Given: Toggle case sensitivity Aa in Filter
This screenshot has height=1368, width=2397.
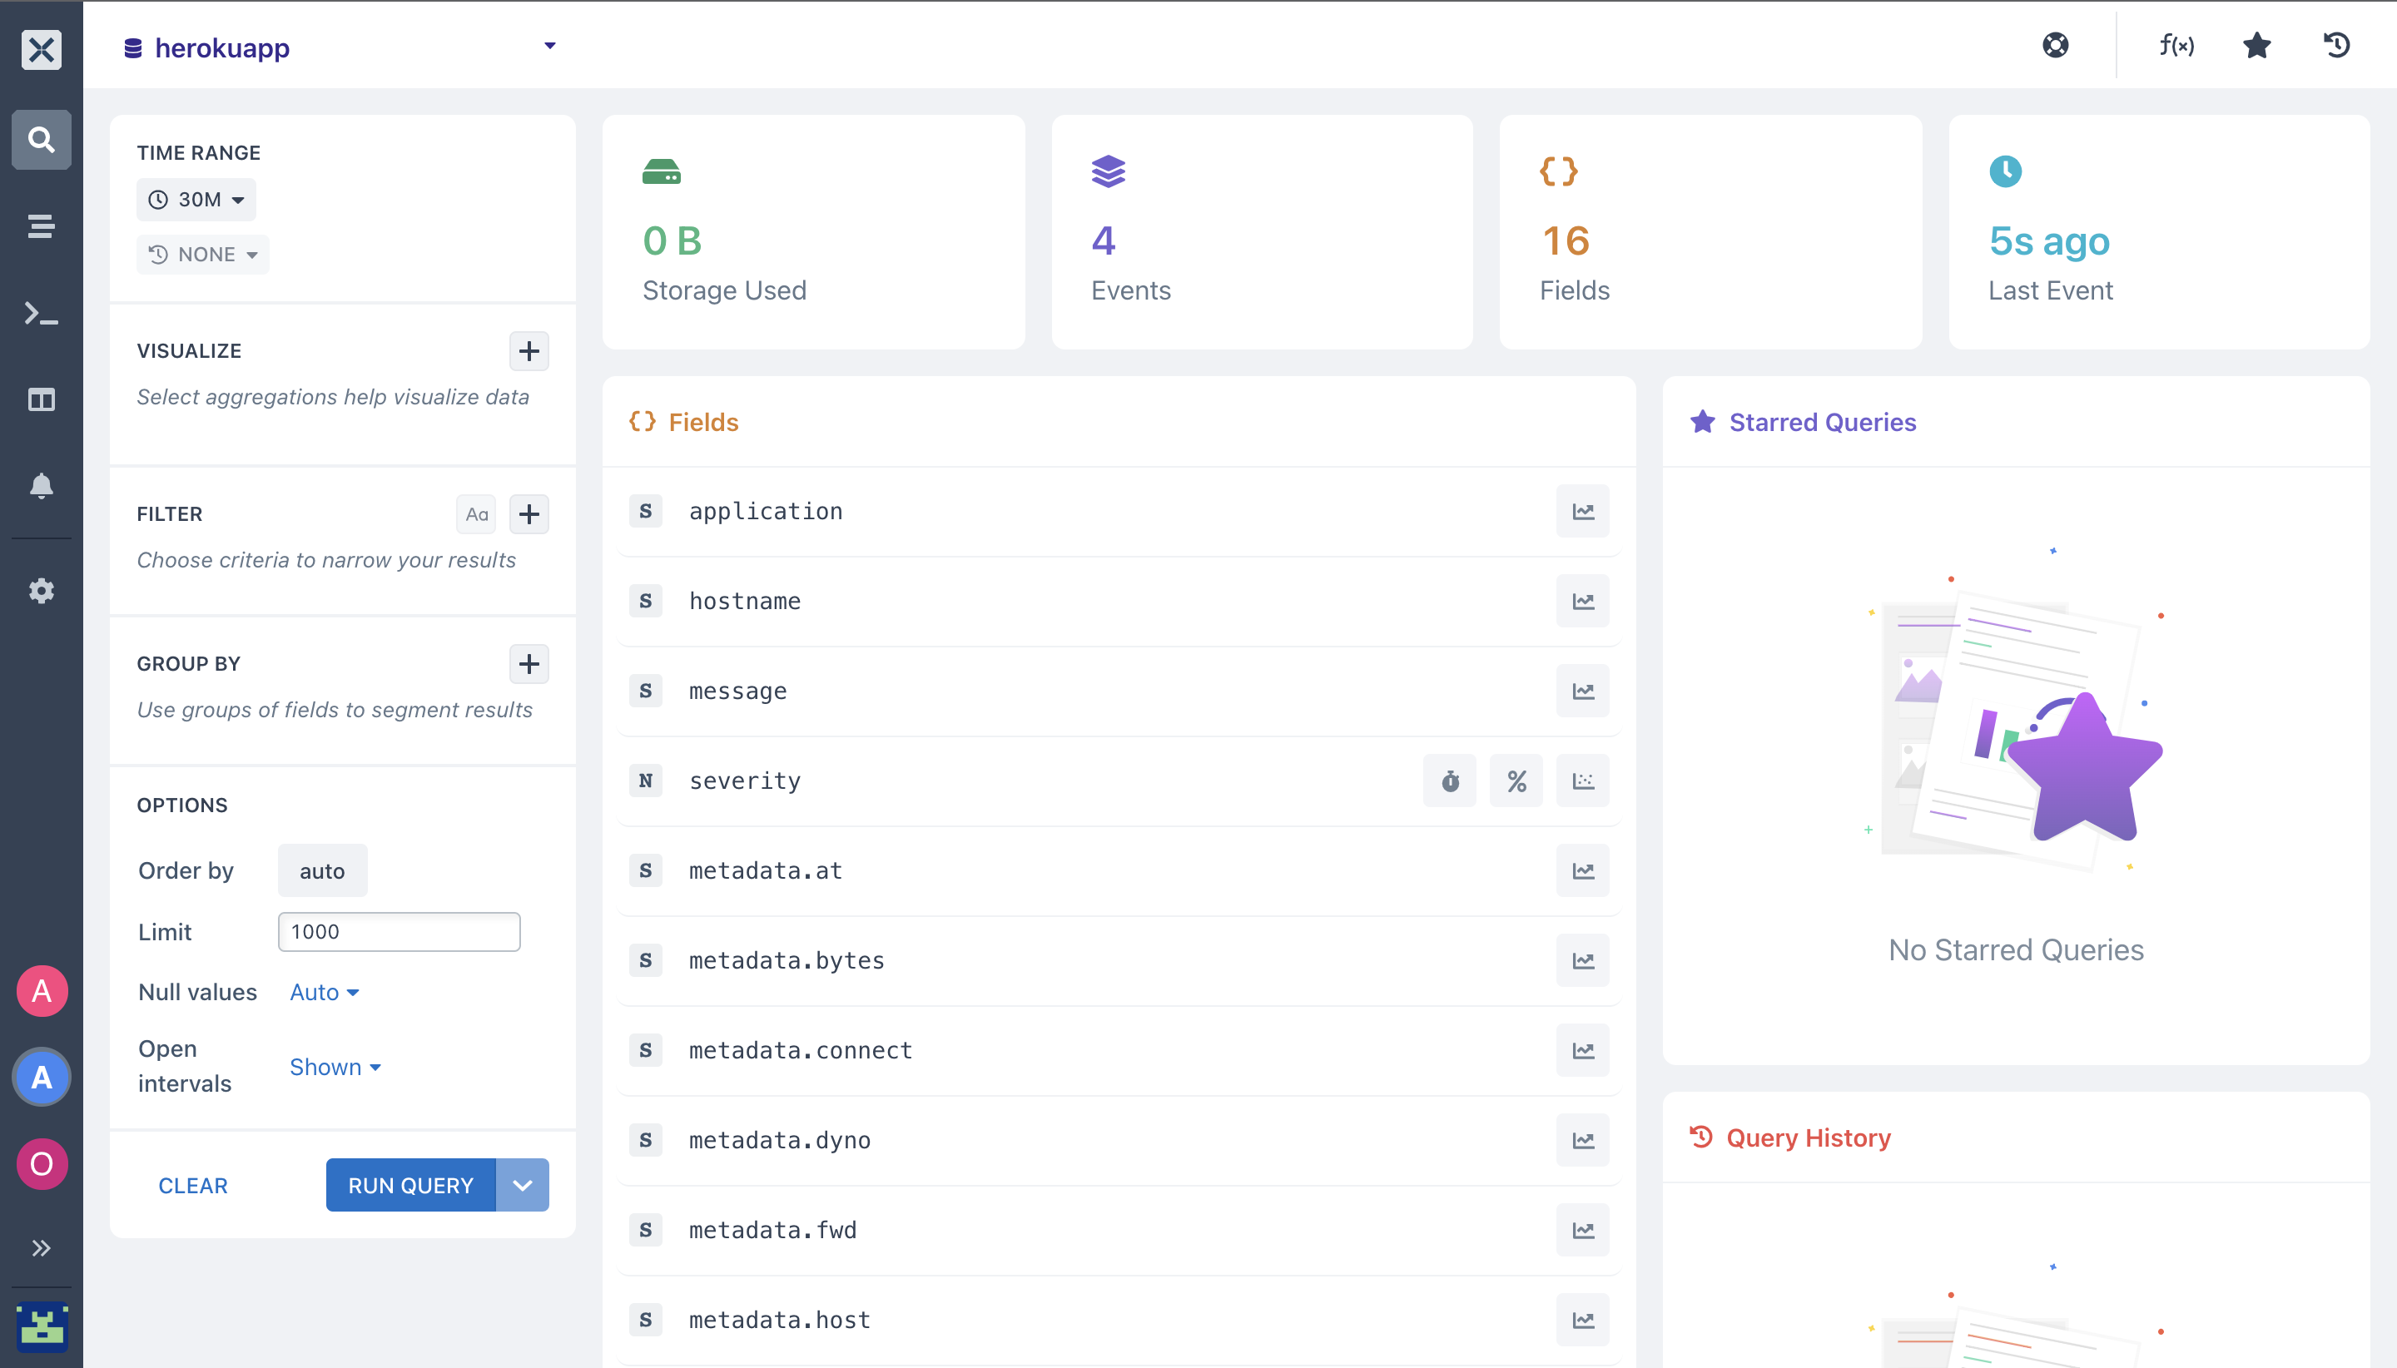Looking at the screenshot, I should (x=476, y=514).
